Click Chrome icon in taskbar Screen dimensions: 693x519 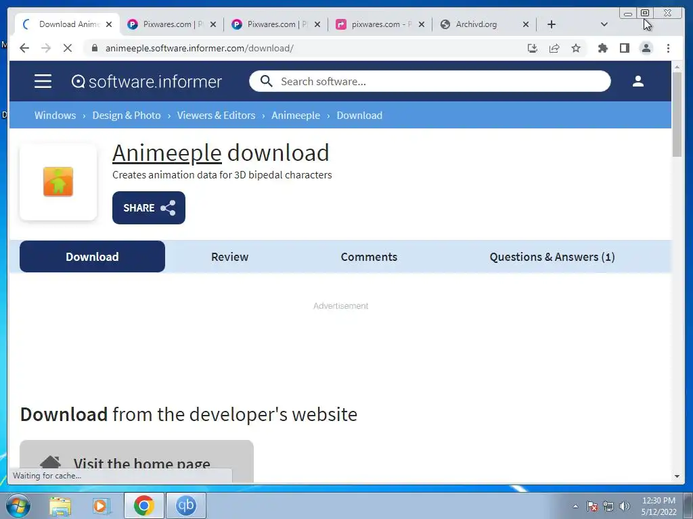coord(143,505)
